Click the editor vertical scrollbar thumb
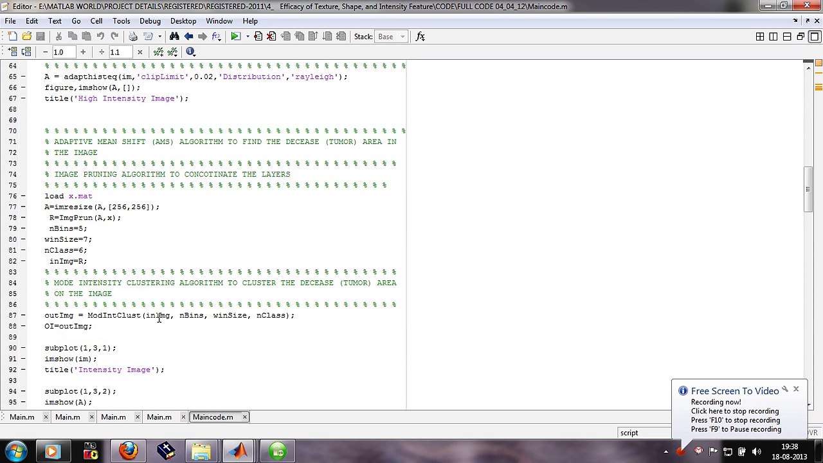The image size is (823, 463). pos(809,190)
